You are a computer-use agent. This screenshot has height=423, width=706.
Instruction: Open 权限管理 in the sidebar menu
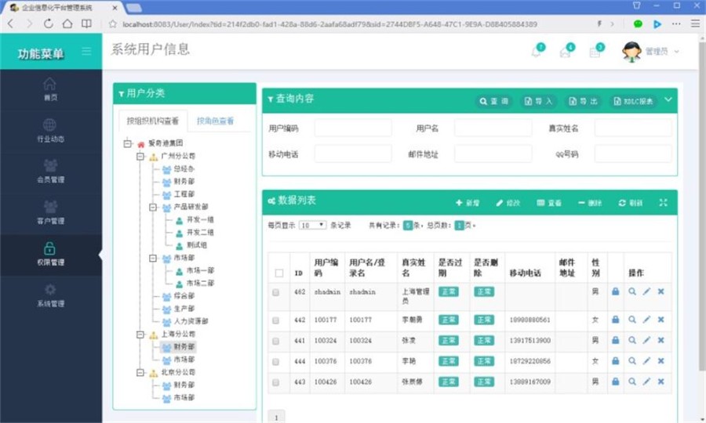[50, 255]
